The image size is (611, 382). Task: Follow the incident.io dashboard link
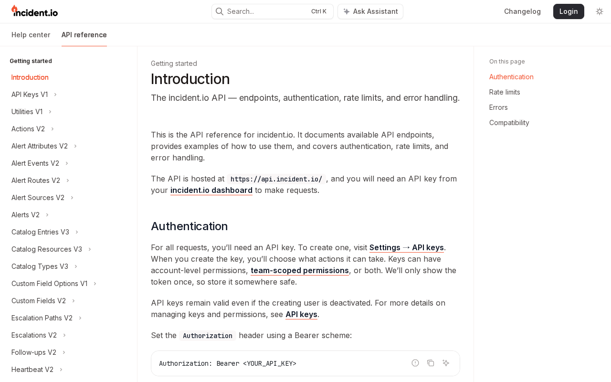click(x=211, y=190)
